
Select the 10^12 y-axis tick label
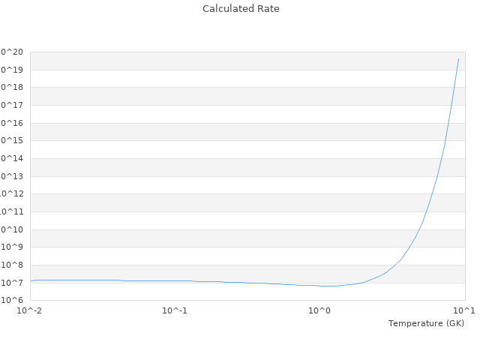12,194
